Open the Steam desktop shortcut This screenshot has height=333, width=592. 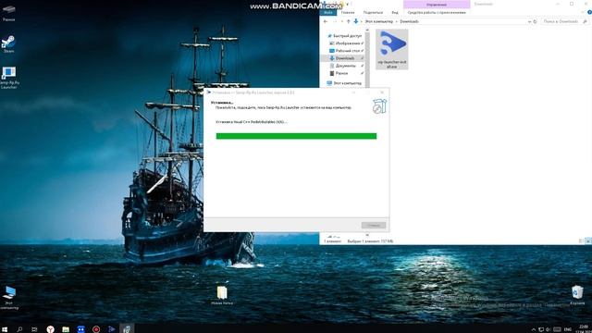(x=8, y=44)
